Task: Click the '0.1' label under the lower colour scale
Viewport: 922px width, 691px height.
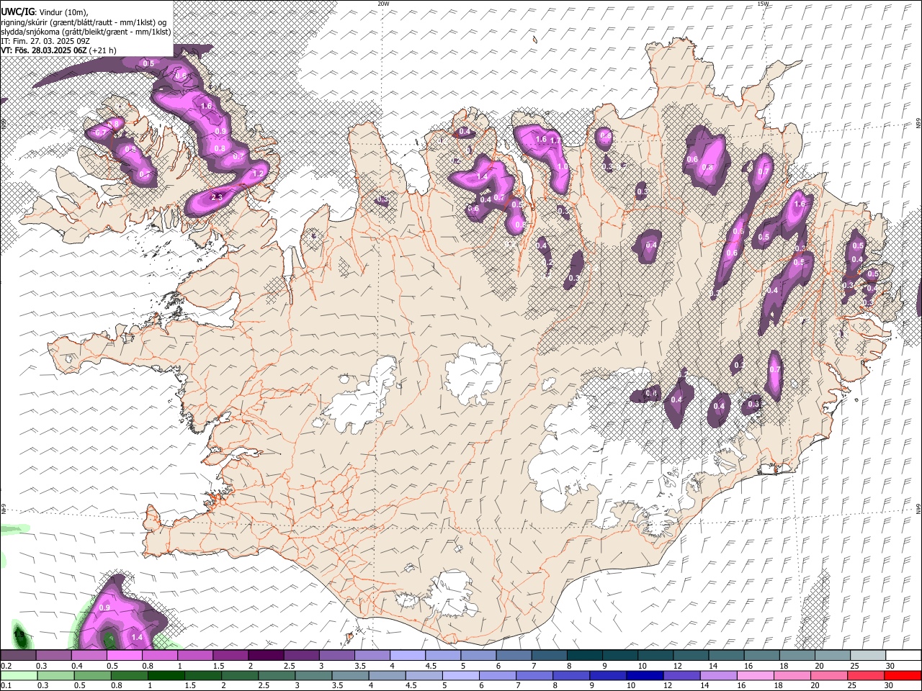Action: coord(6,685)
